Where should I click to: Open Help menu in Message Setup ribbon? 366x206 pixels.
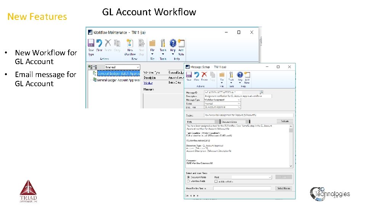tap(240, 78)
